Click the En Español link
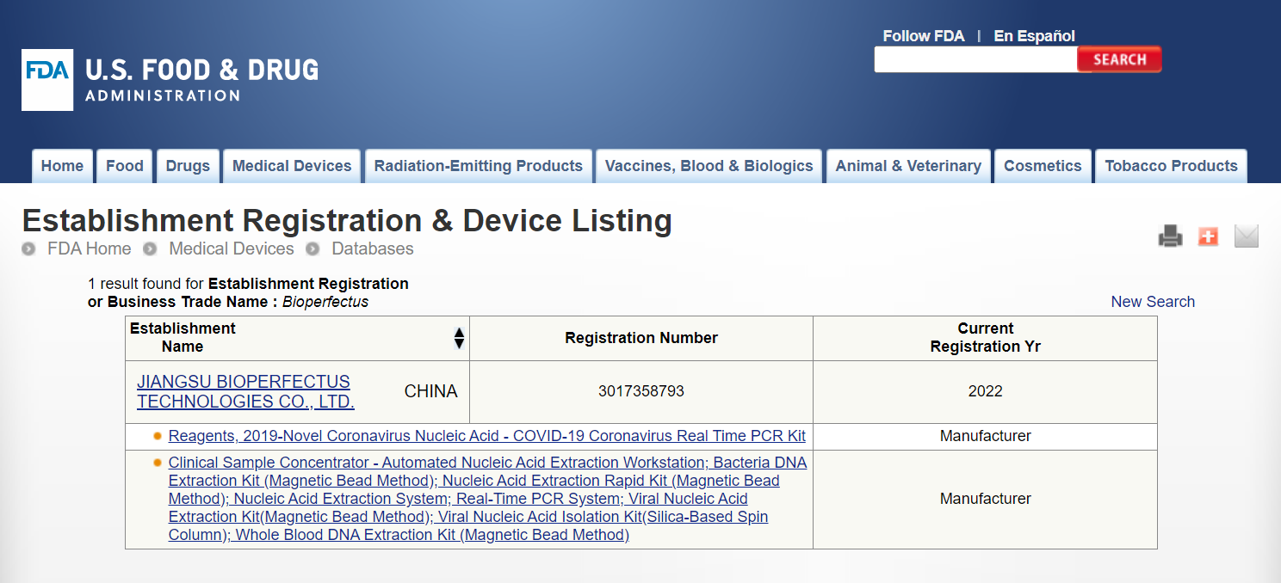Screen dimensions: 1281x583 [x=1034, y=36]
